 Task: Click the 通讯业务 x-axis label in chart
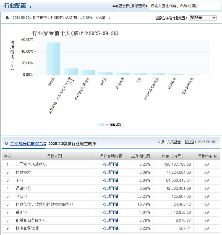172,83
